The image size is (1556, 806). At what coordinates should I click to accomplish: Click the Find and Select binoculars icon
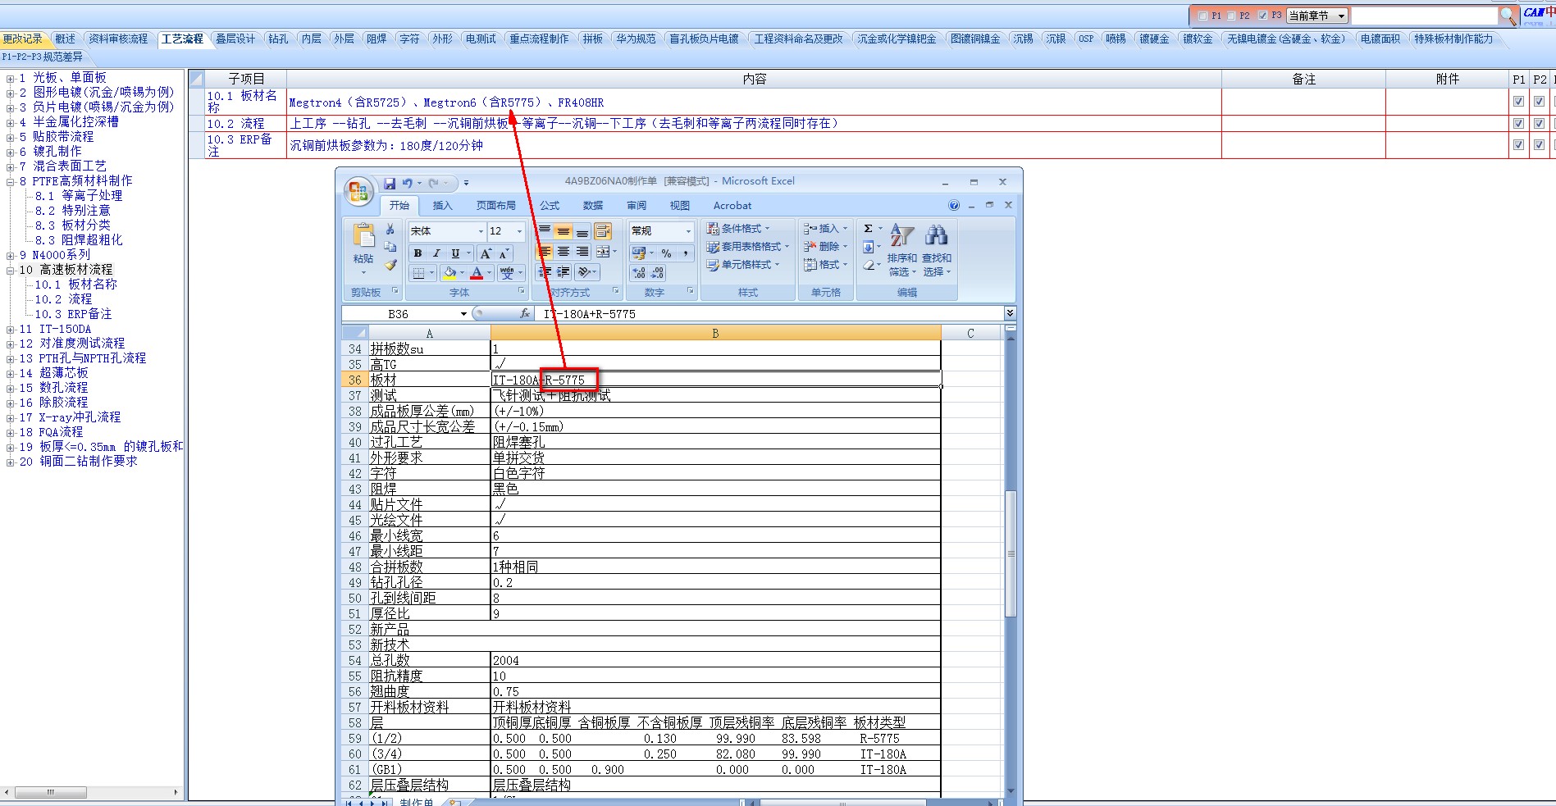coord(936,235)
